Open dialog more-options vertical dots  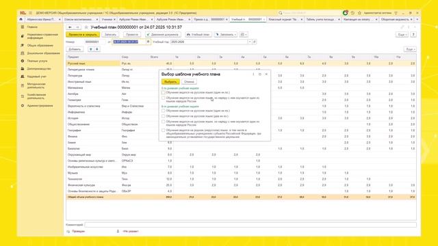[x=253, y=74]
